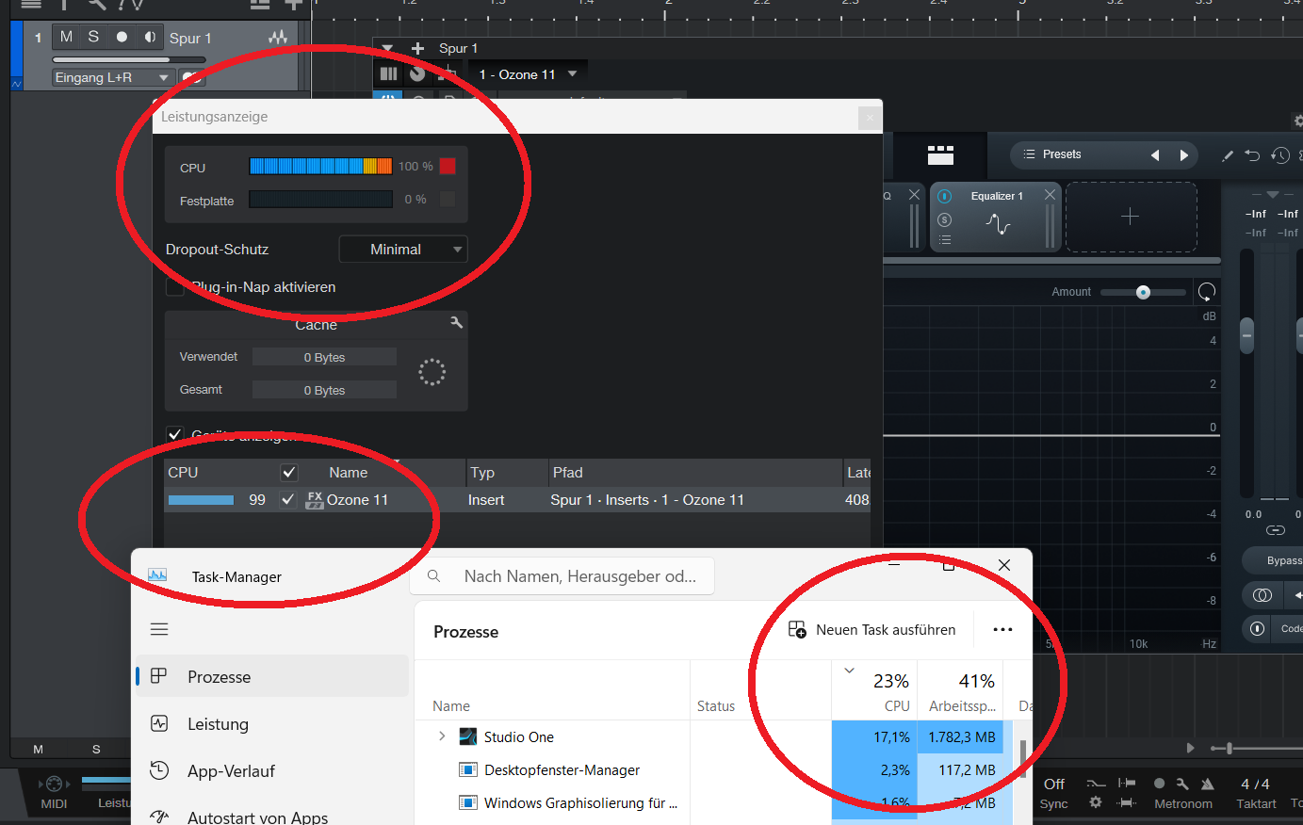Select the Equalizer 1 module tile
The width and height of the screenshot is (1303, 825).
[996, 218]
